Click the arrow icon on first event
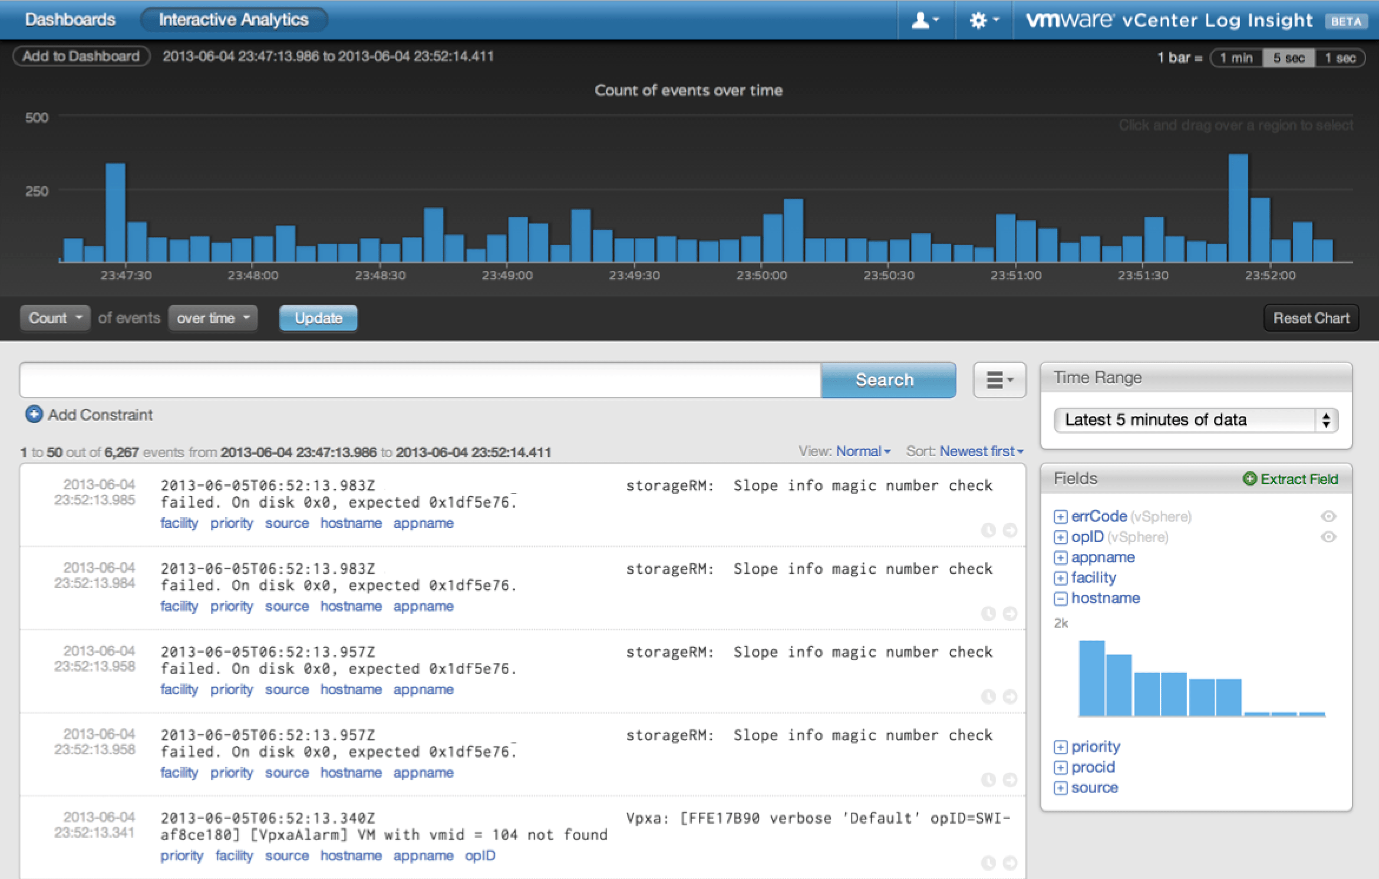This screenshot has width=1379, height=879. tap(1010, 530)
